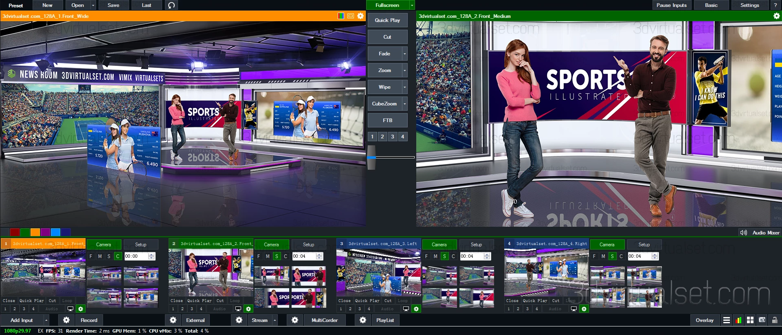Expand Add Input dropdown arrow
This screenshot has width=782, height=335.
[x=46, y=320]
